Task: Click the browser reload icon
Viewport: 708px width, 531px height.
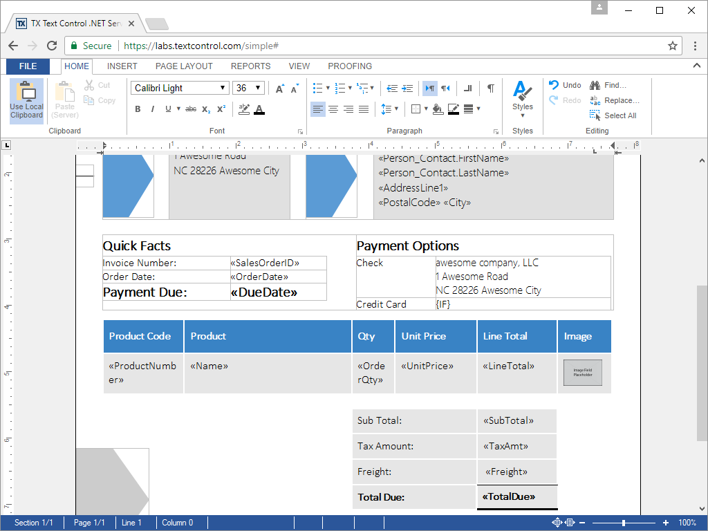Action: click(52, 46)
